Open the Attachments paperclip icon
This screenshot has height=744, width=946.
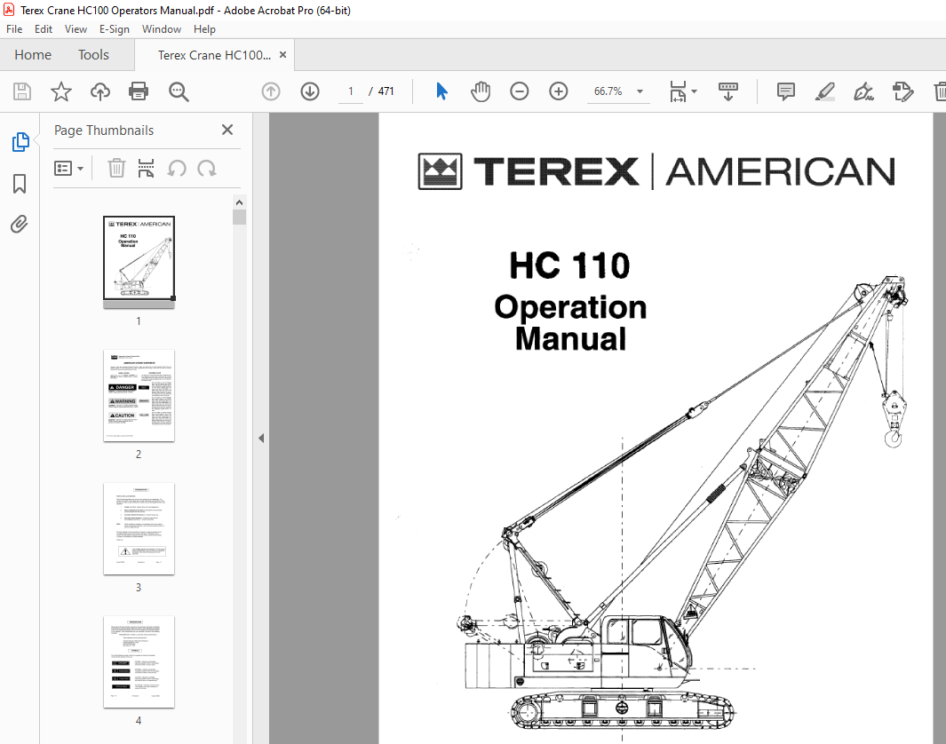pyautogui.click(x=20, y=225)
